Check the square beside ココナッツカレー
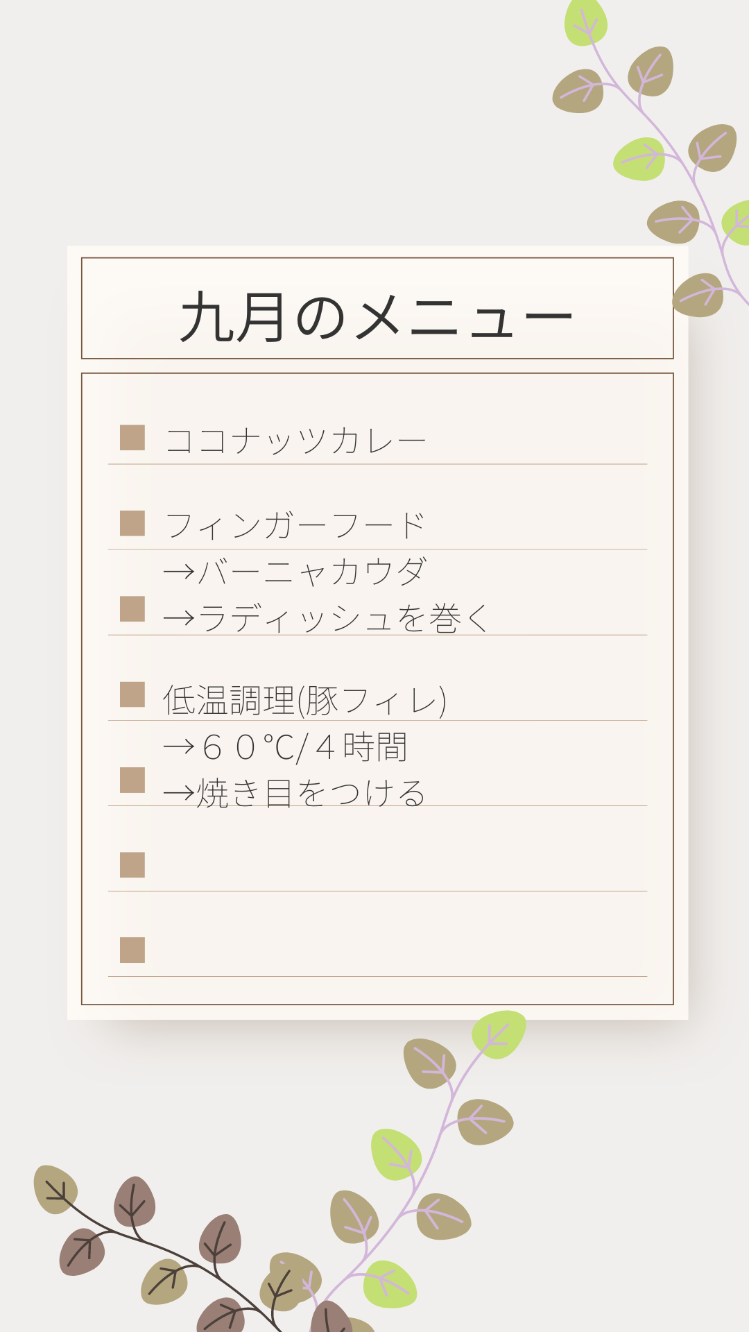 click(x=132, y=438)
